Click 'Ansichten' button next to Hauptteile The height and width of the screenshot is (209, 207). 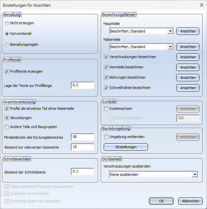click(x=188, y=32)
